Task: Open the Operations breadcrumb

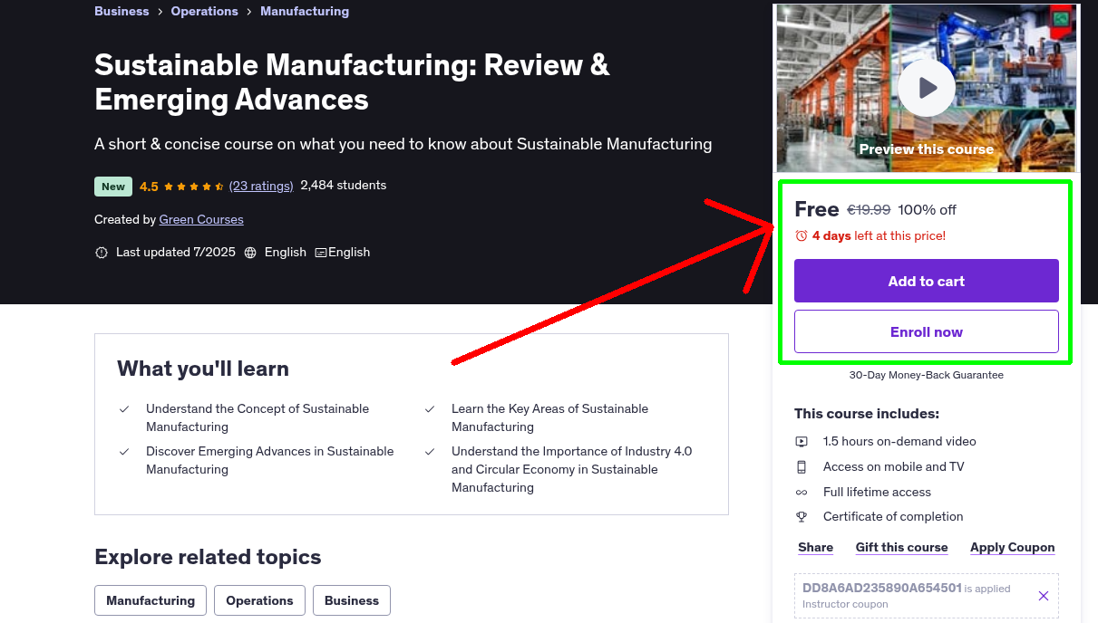Action: tap(205, 11)
